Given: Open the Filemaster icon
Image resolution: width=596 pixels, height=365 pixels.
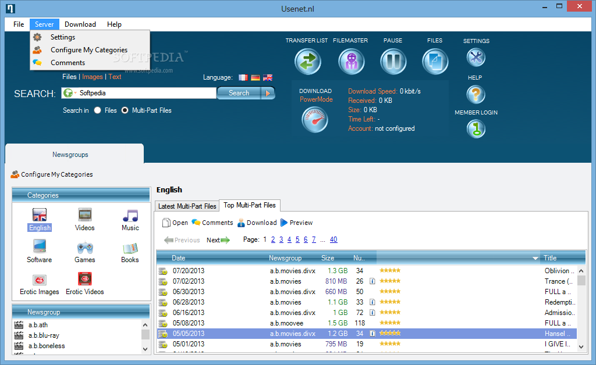Looking at the screenshot, I should (x=351, y=62).
